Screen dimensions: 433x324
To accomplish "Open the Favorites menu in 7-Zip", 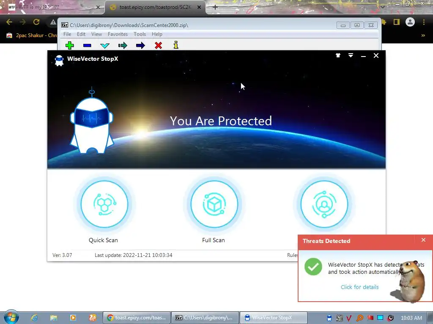I will point(118,34).
